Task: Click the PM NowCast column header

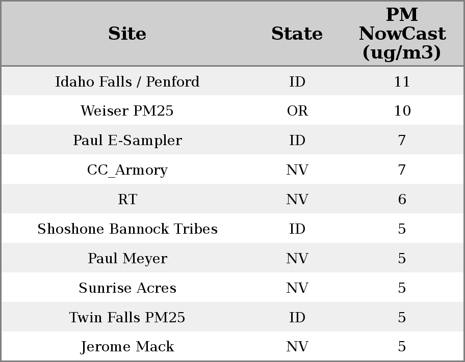Action: click(402, 34)
